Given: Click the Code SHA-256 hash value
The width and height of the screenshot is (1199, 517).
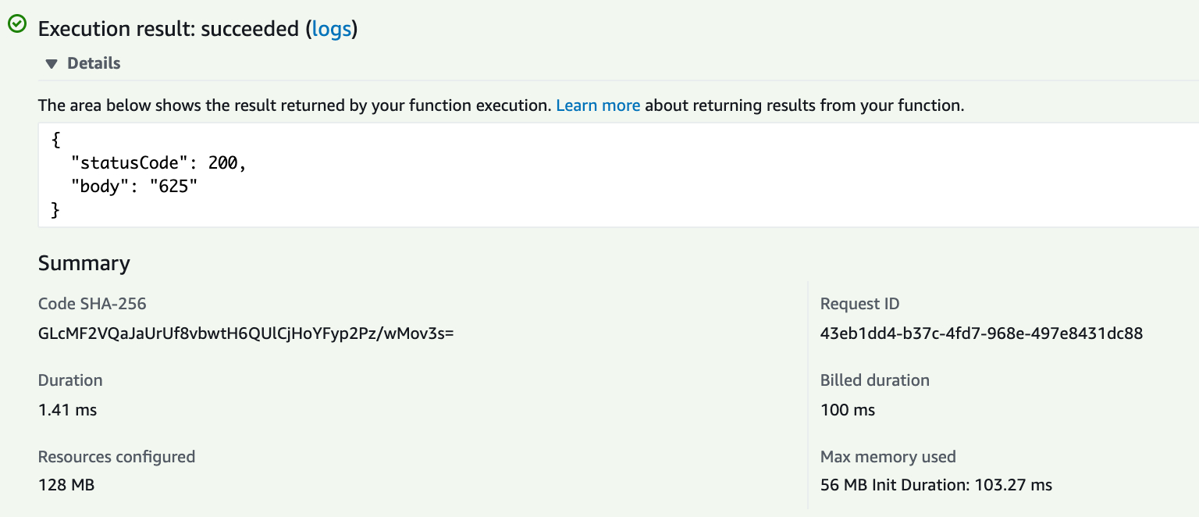Looking at the screenshot, I should [246, 333].
